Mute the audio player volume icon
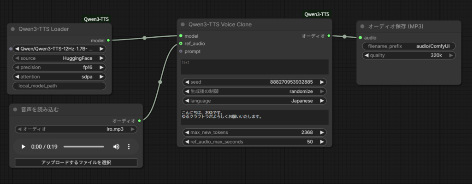 (x=116, y=147)
